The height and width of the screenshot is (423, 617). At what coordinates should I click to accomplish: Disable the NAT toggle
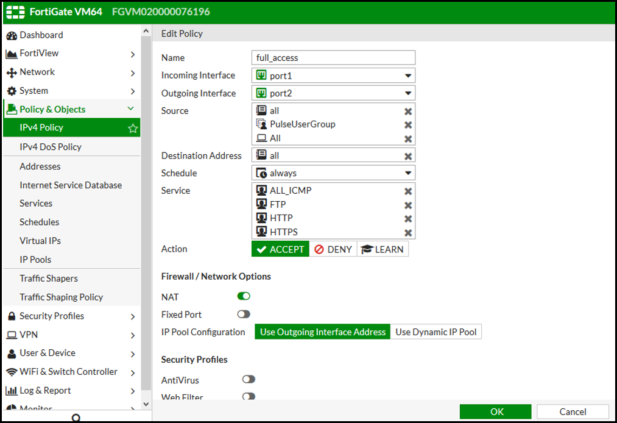pos(244,296)
